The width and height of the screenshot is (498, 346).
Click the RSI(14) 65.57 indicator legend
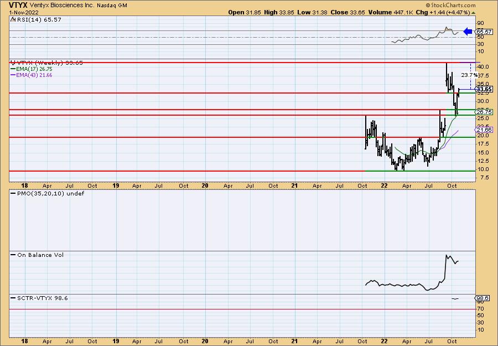click(x=36, y=20)
